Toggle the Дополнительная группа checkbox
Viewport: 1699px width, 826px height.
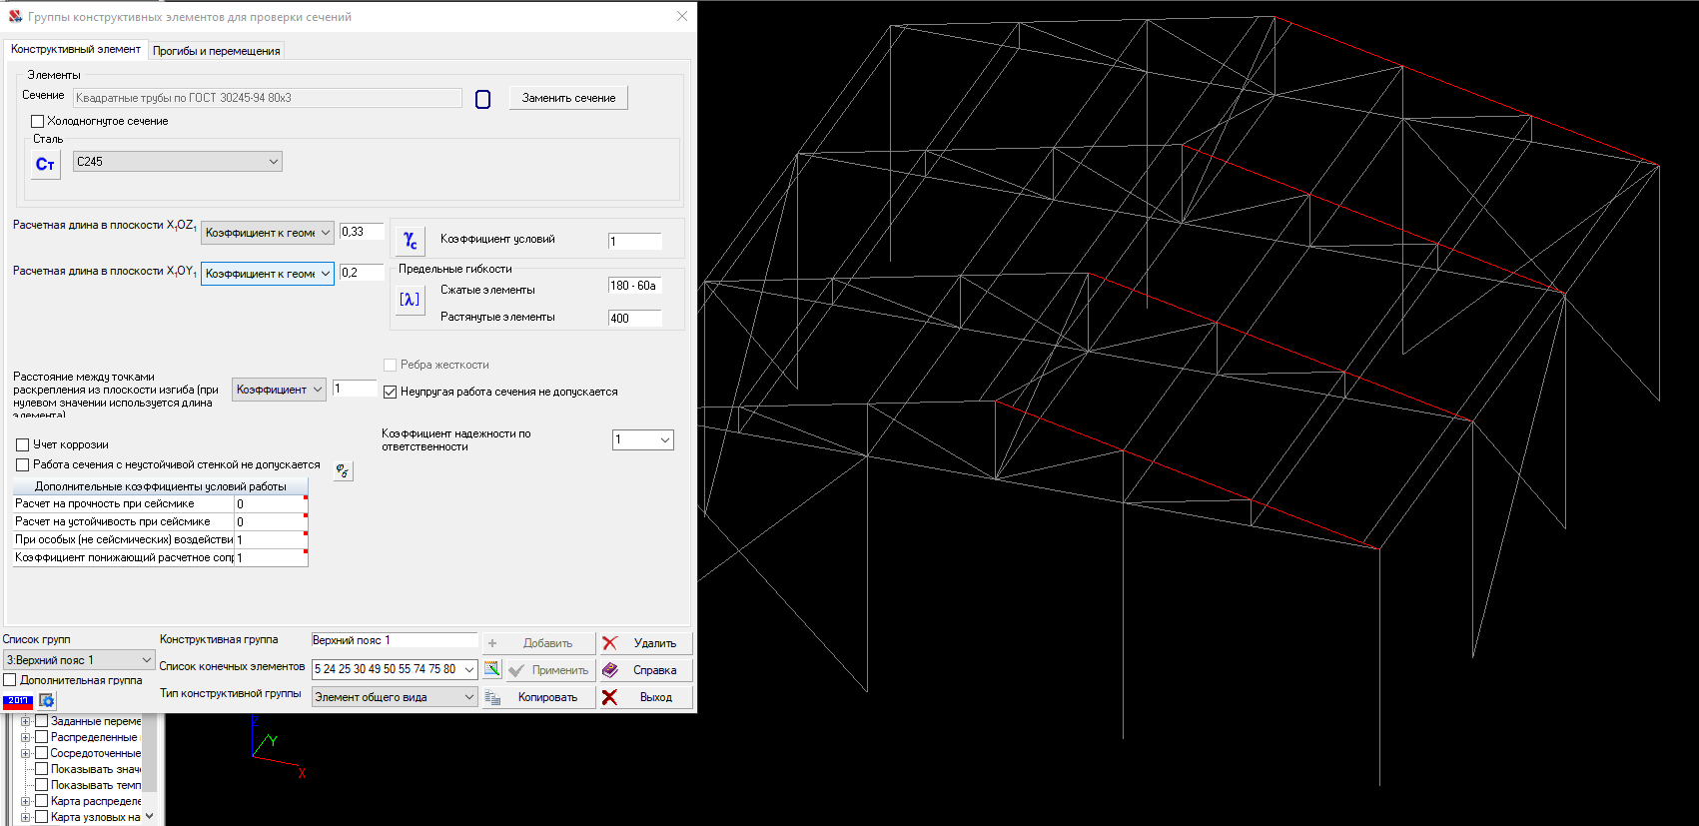click(10, 680)
